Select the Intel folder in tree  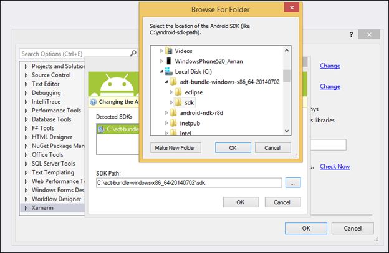click(185, 133)
